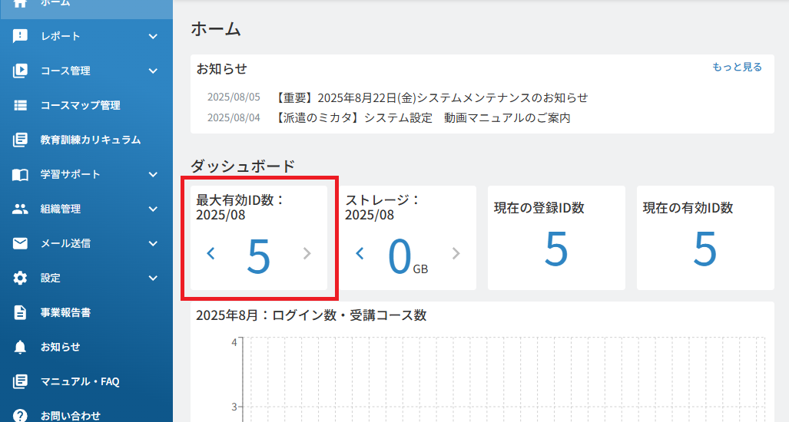Click the メール送信 envelope icon

pos(20,243)
